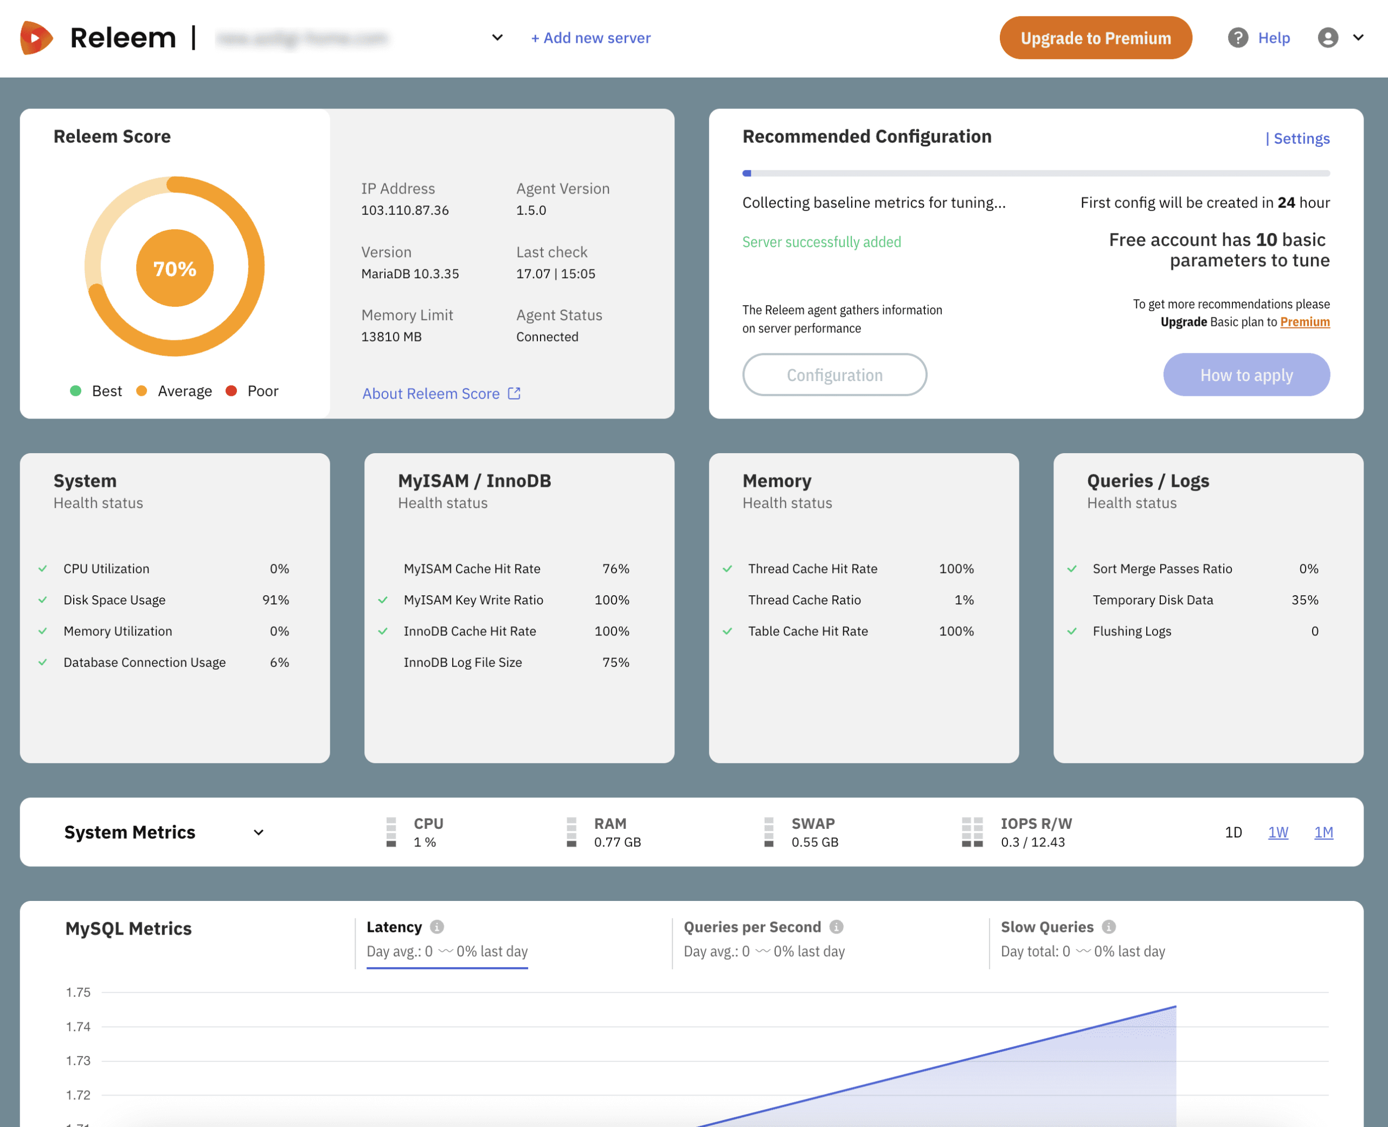Click the Releem logo icon

pos(36,37)
